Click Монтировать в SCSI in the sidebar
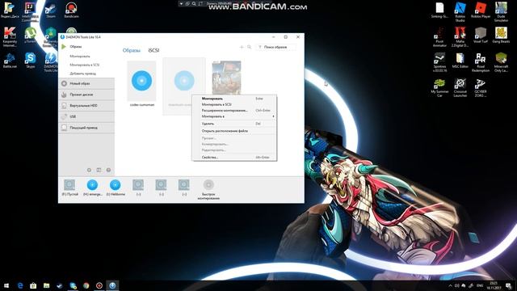This screenshot has height=291, width=517. click(x=84, y=65)
